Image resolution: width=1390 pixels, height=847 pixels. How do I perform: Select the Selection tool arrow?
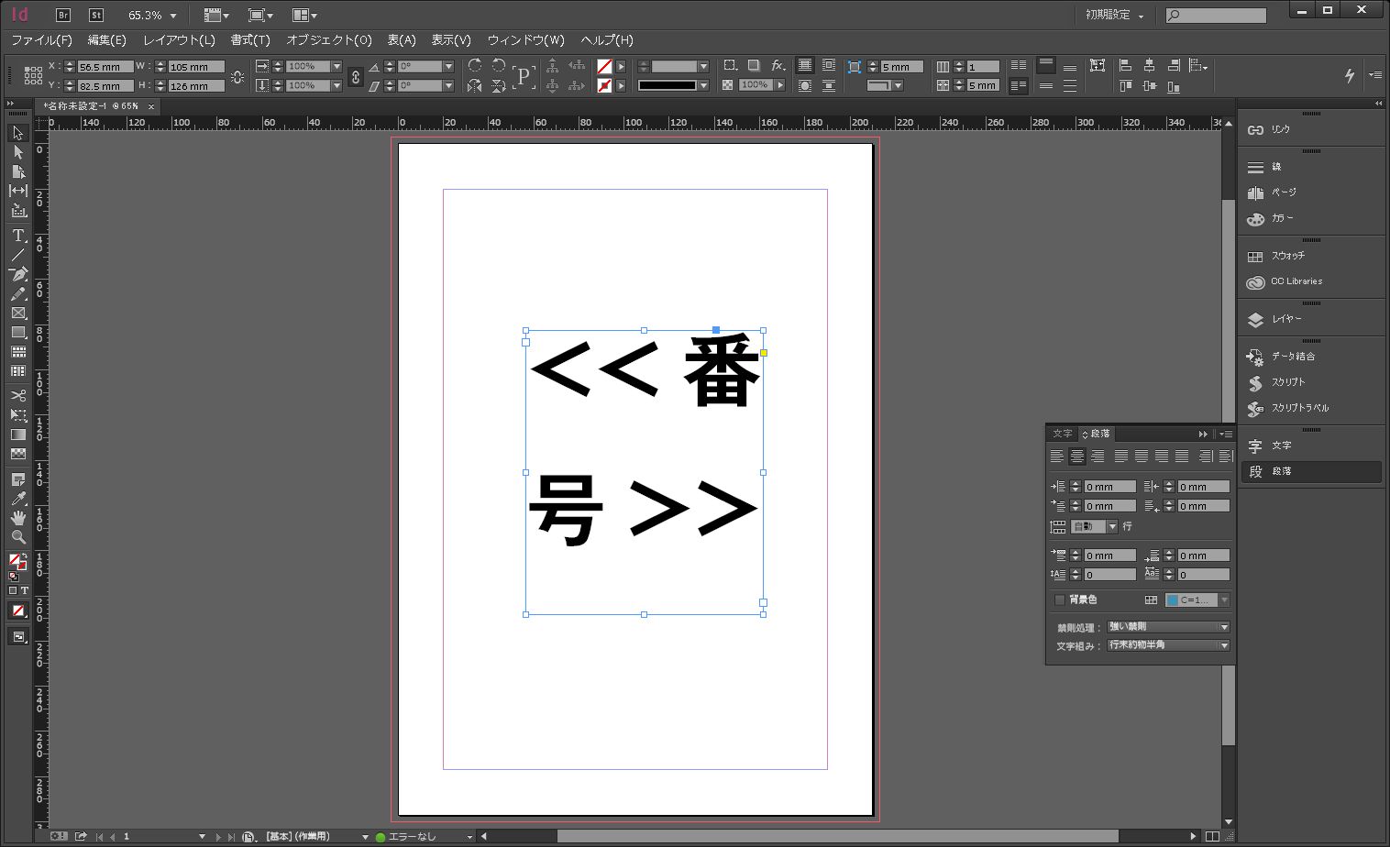click(17, 133)
